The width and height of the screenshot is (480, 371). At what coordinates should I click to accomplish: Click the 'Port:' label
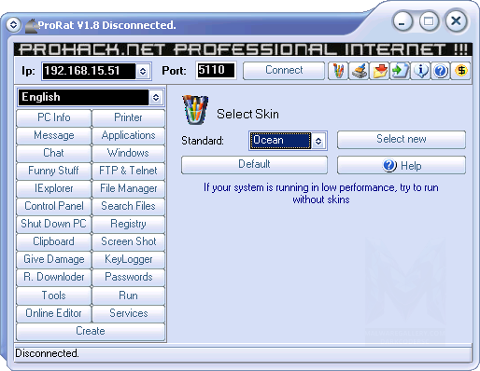[x=174, y=71]
